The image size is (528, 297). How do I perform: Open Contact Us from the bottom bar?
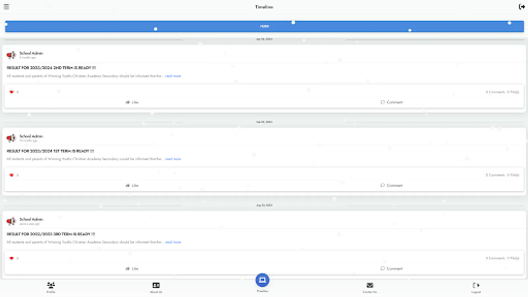[x=370, y=287]
